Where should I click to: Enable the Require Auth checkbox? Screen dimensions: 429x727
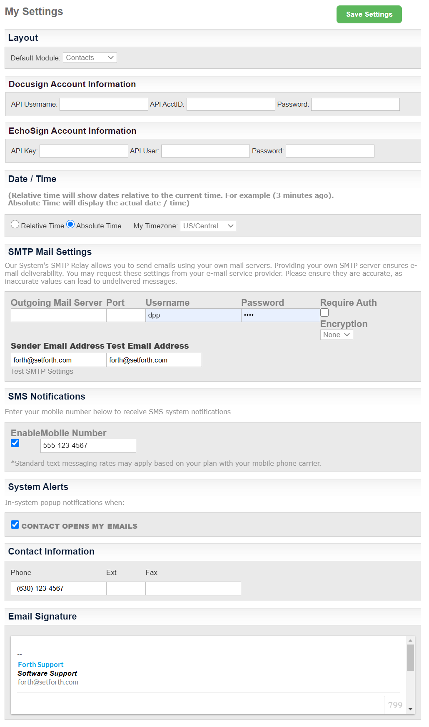point(324,312)
